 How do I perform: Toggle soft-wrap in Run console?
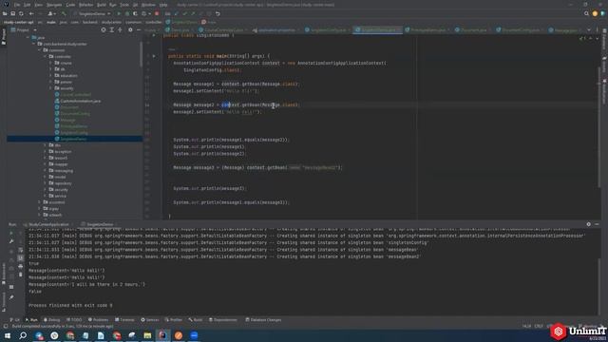click(21, 250)
